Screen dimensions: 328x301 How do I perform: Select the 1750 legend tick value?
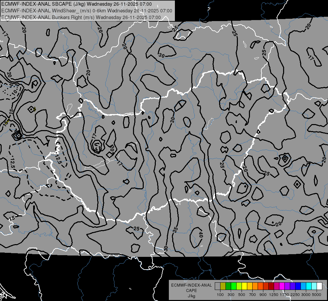(284, 295)
